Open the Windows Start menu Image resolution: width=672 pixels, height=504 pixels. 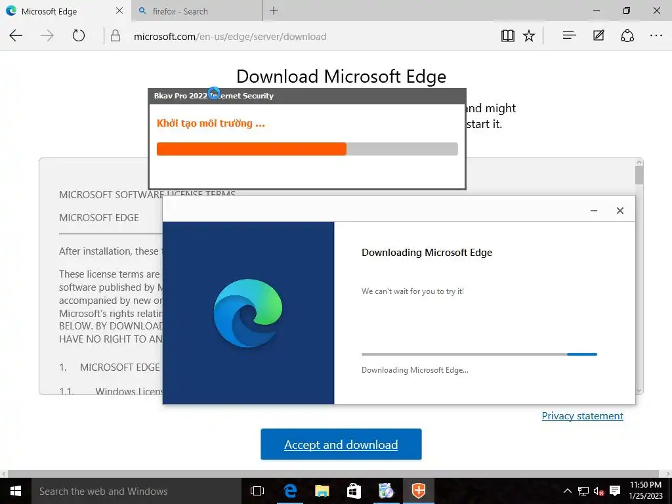tap(16, 491)
